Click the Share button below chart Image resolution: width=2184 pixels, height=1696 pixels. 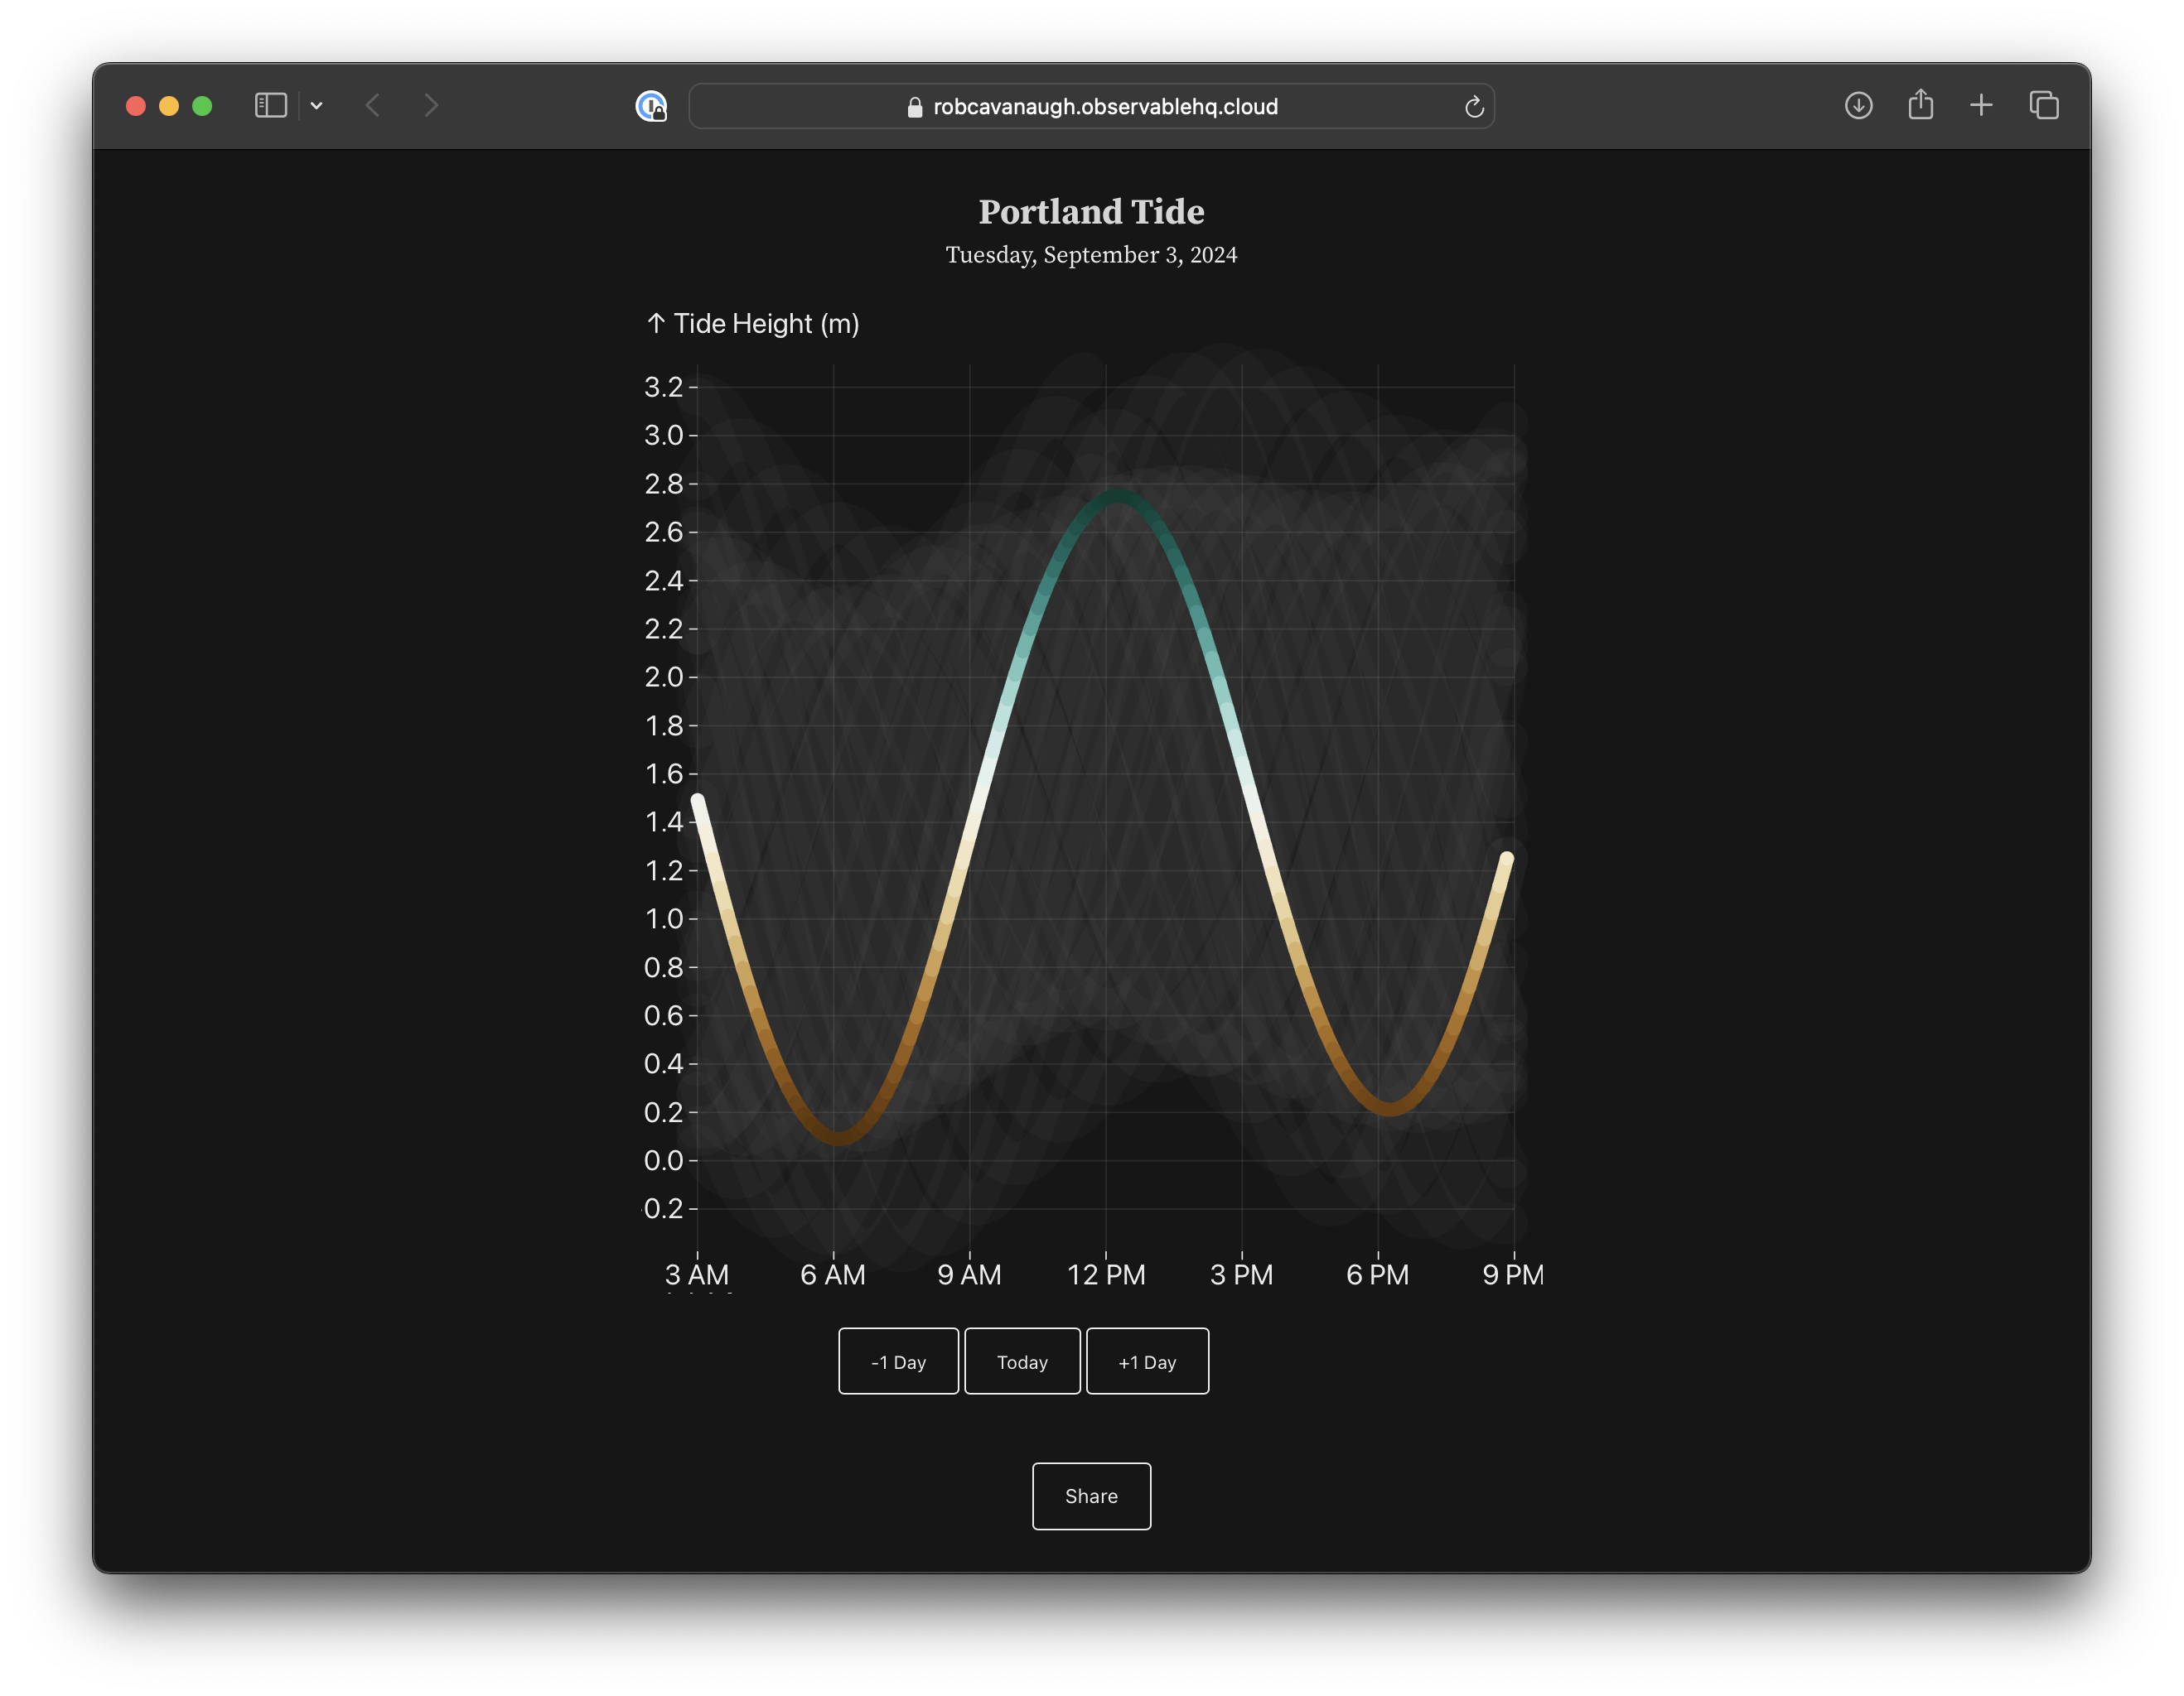(1091, 1496)
